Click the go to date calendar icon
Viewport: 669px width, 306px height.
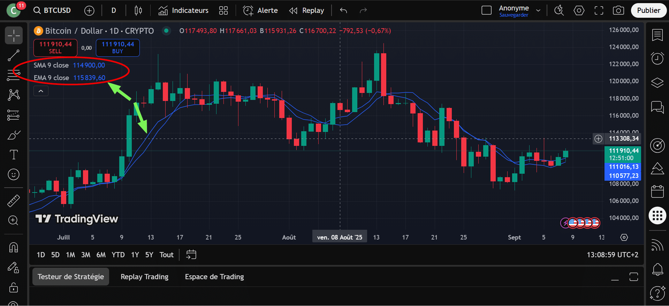[x=191, y=255]
